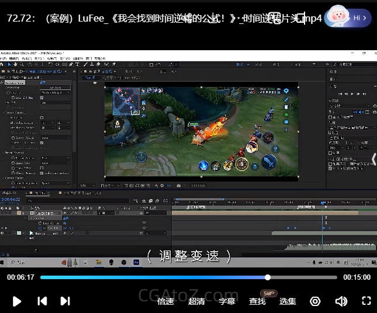
Task: Open the 超清 video quality menu
Action: point(196,301)
